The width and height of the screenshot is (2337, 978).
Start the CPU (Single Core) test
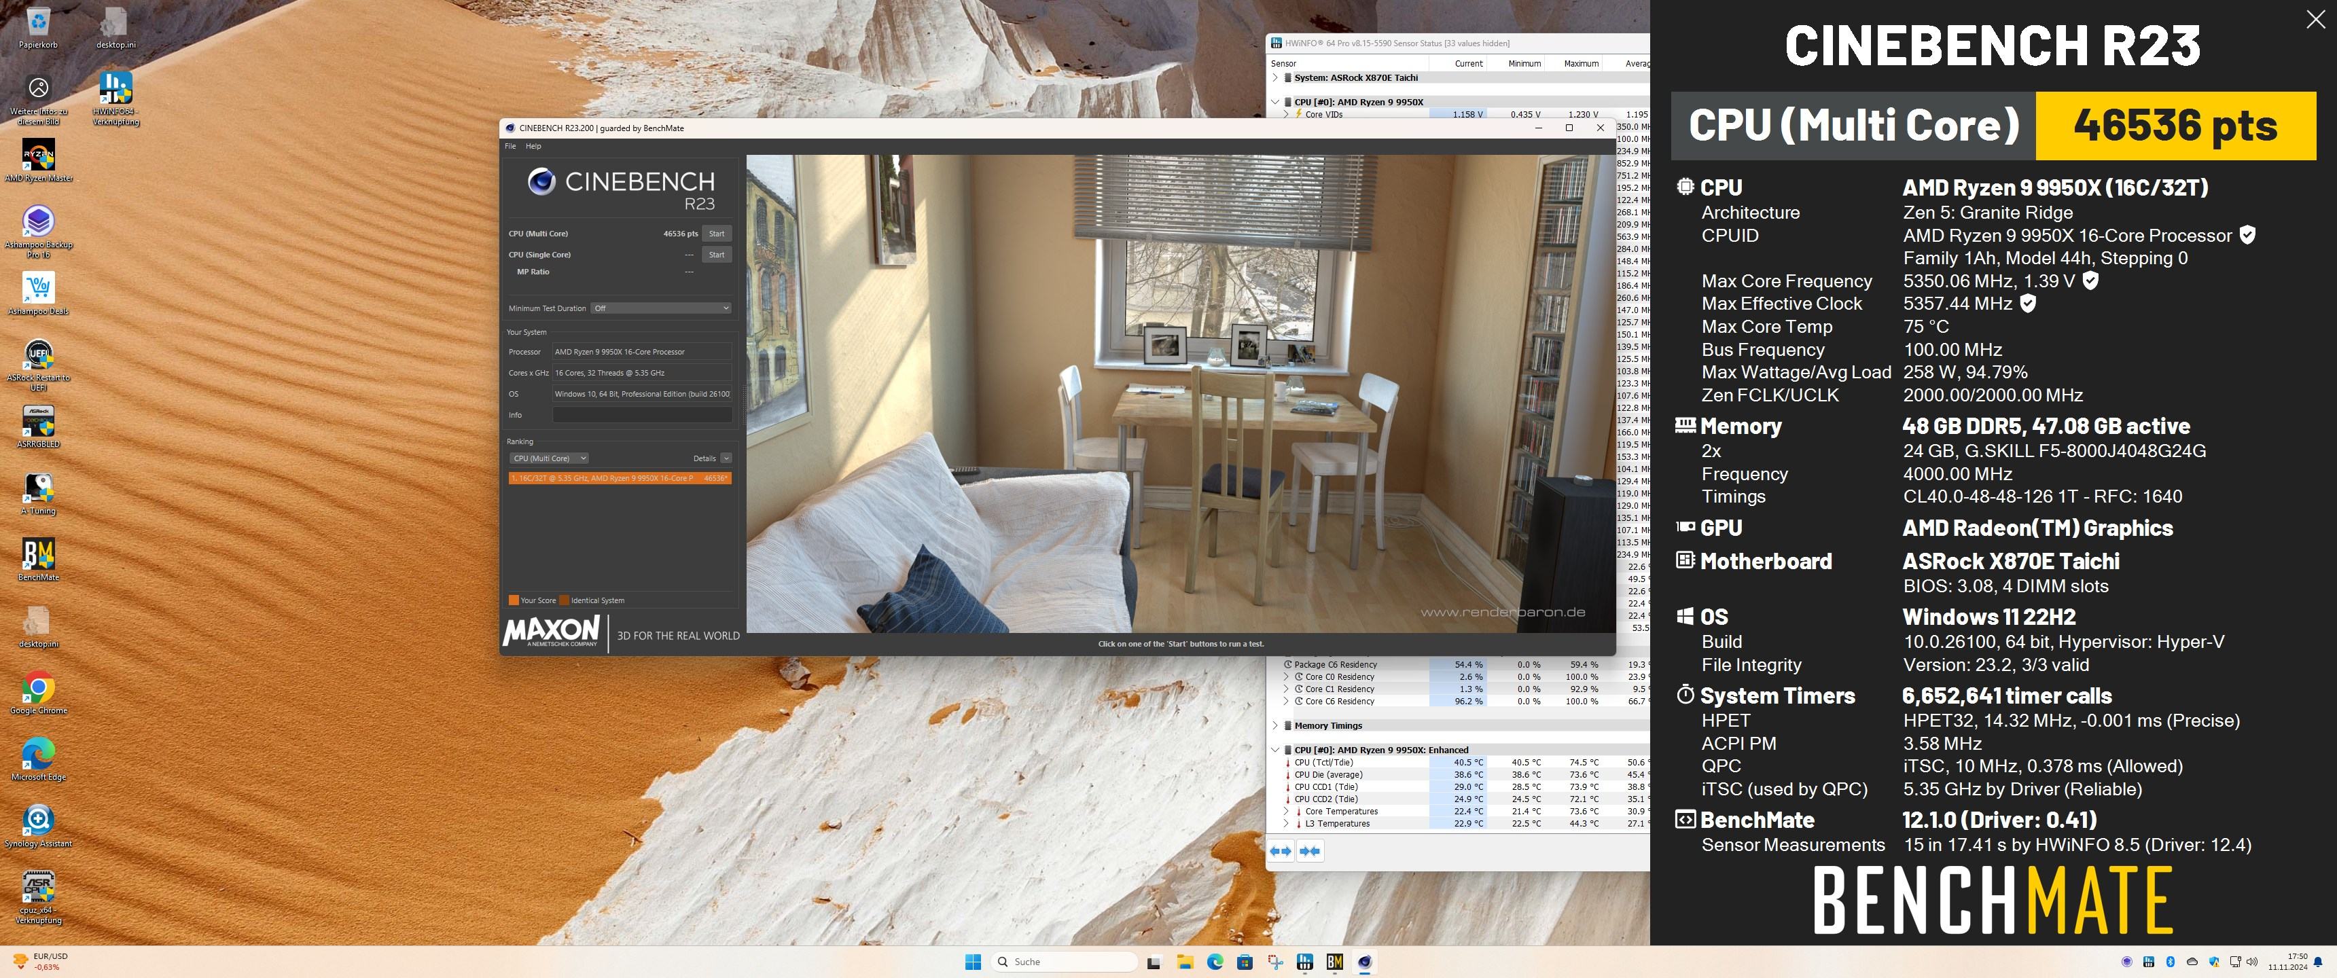coord(717,255)
